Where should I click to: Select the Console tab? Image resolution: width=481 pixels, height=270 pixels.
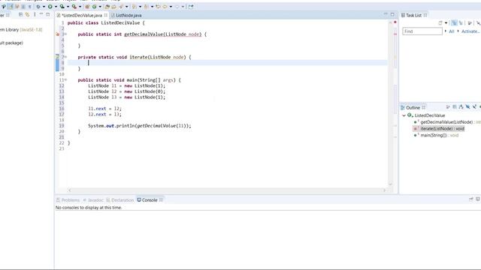[150, 200]
